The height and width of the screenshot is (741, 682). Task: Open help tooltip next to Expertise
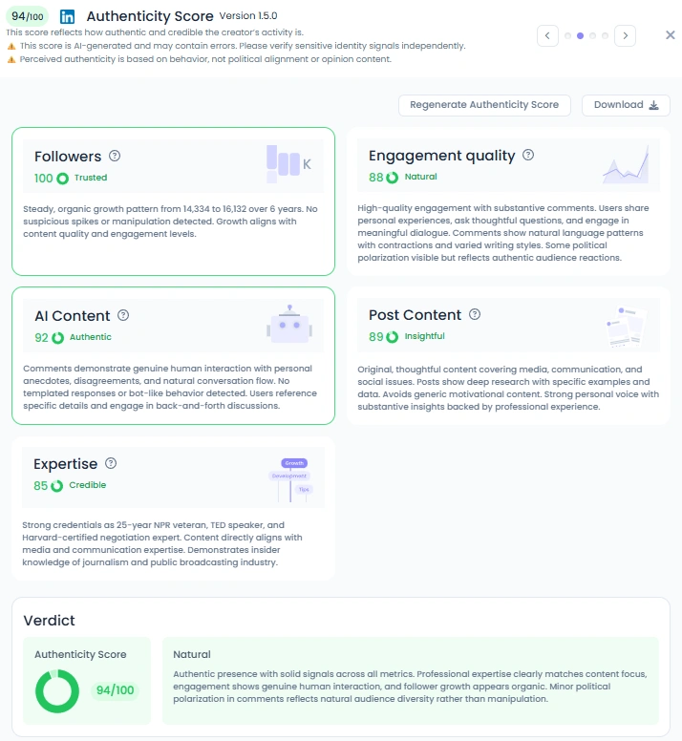coord(111,463)
